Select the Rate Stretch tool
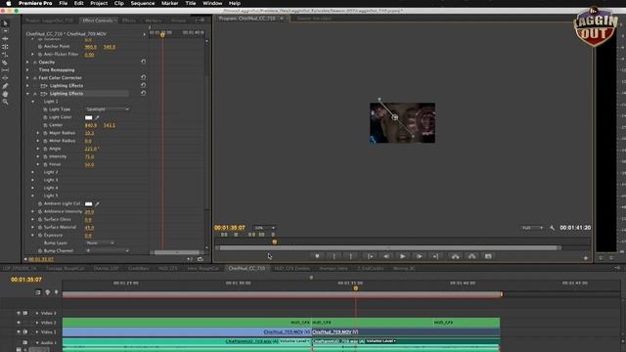626x352 pixels. (5, 55)
